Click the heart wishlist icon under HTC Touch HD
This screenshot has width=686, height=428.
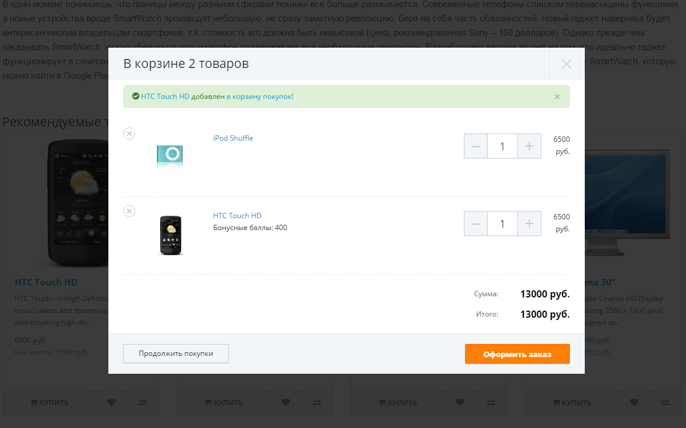[x=111, y=402]
